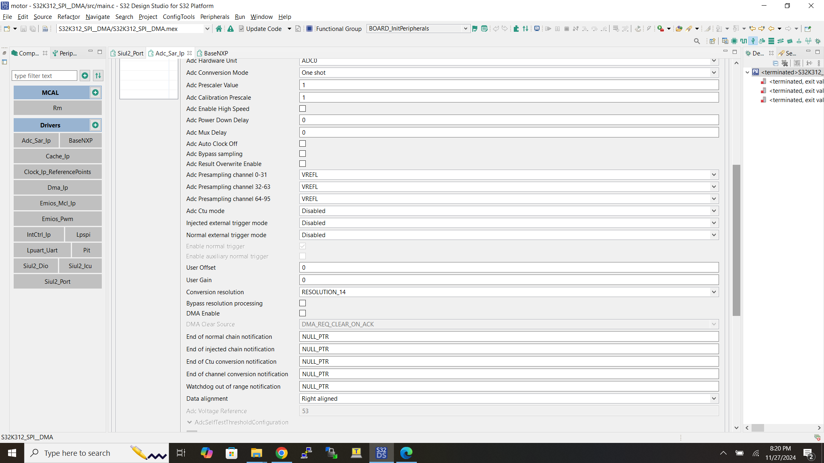Select the Dma_Ip driver button

pos(58,187)
